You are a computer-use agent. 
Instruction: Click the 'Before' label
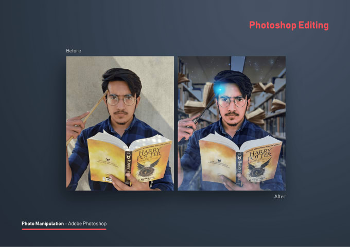(x=74, y=51)
